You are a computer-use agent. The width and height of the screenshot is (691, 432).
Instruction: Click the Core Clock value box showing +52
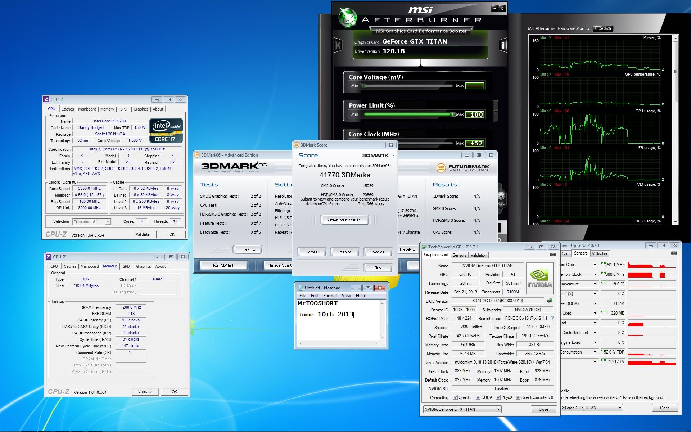[475, 143]
